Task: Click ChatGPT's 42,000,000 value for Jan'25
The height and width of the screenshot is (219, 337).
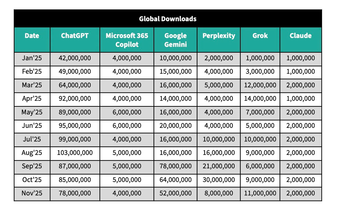Action: 75,58
